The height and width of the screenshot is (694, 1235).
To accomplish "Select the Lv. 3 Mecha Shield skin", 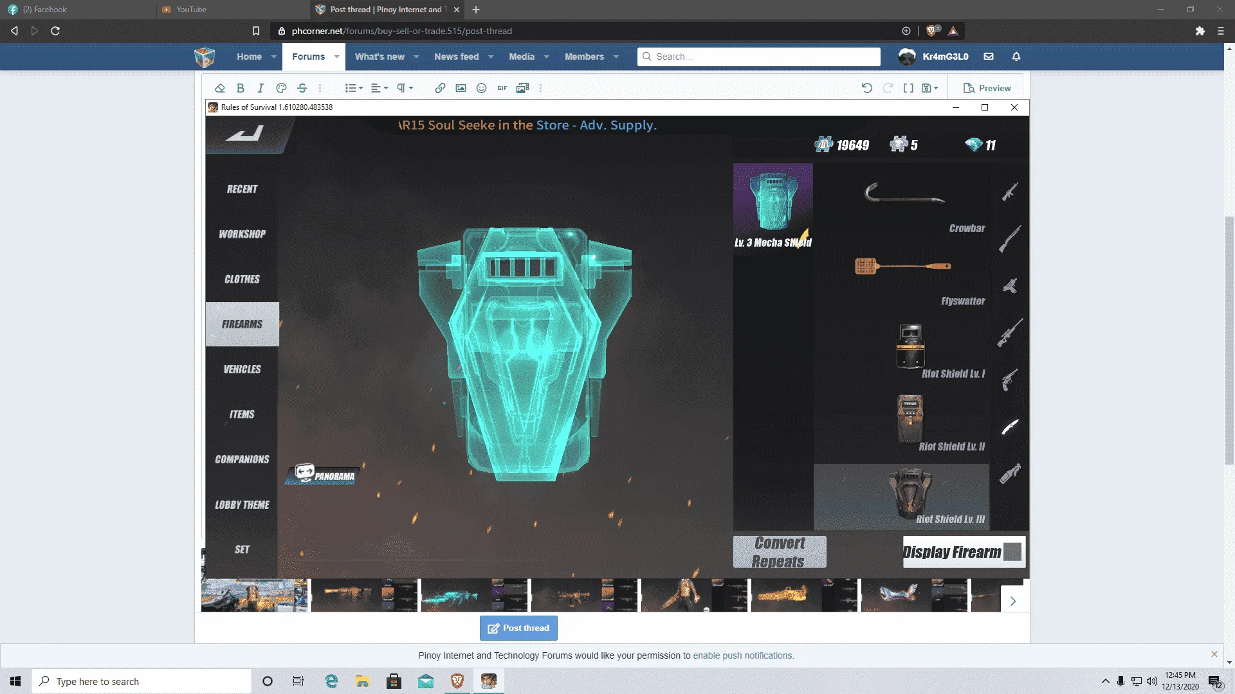I will [x=773, y=209].
